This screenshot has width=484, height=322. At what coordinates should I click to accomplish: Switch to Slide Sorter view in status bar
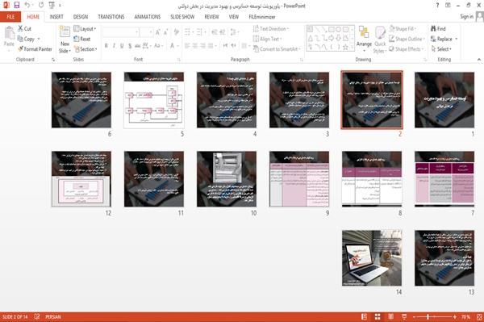pos(378,316)
